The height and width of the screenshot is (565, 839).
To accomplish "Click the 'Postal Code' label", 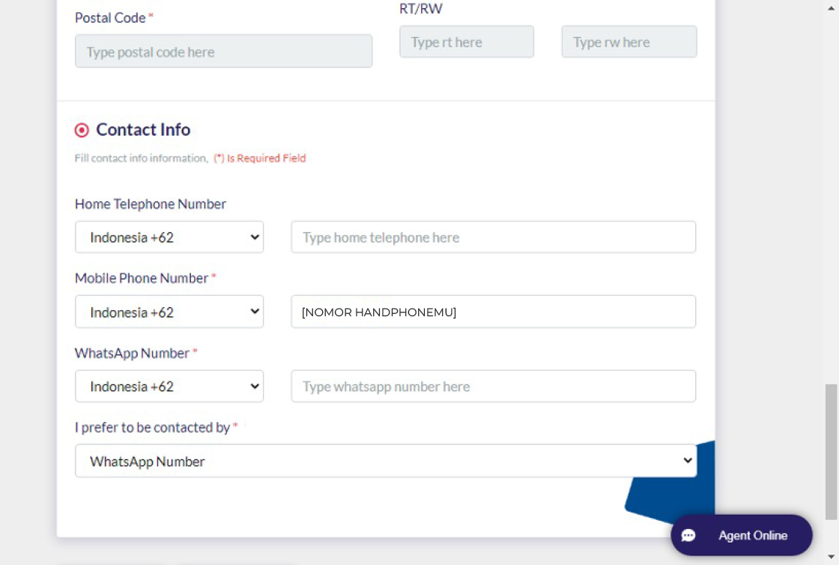I will (110, 18).
